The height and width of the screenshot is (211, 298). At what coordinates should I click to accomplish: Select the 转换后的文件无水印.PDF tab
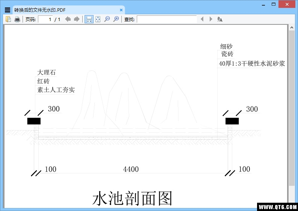[x=69, y=10]
